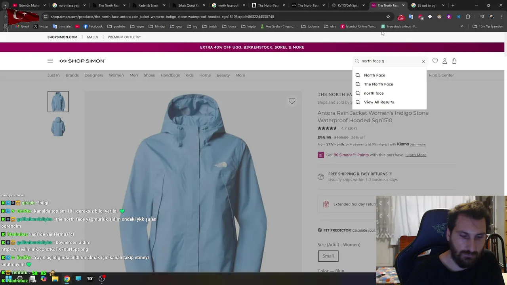Screen dimensions: 507x285
Task: Open the Chrome extensions puzzle icon
Action: [x=468, y=17]
